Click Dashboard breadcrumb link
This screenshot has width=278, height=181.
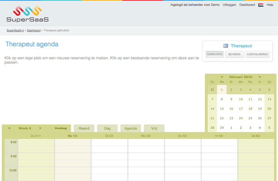34,30
